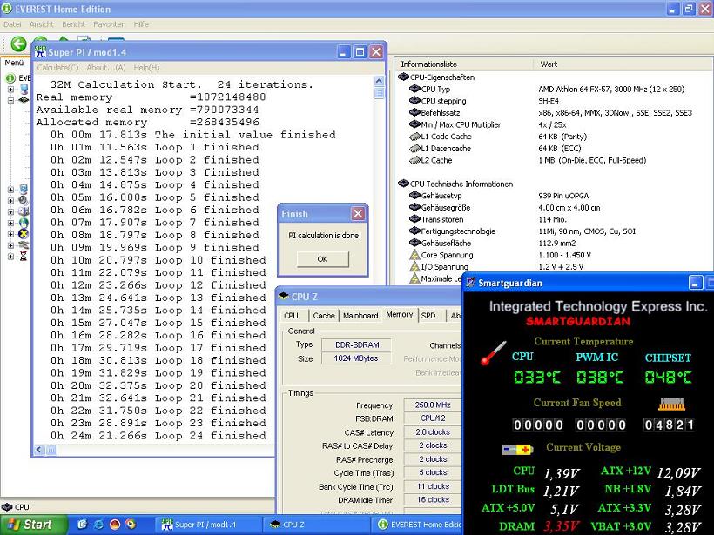
Task: Open Internet Explorer from quick launch
Action: coord(98,525)
